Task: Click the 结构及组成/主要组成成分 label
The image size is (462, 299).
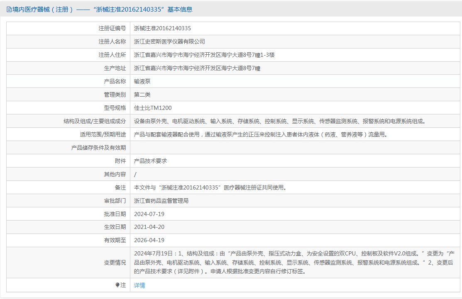Action: click(x=95, y=121)
